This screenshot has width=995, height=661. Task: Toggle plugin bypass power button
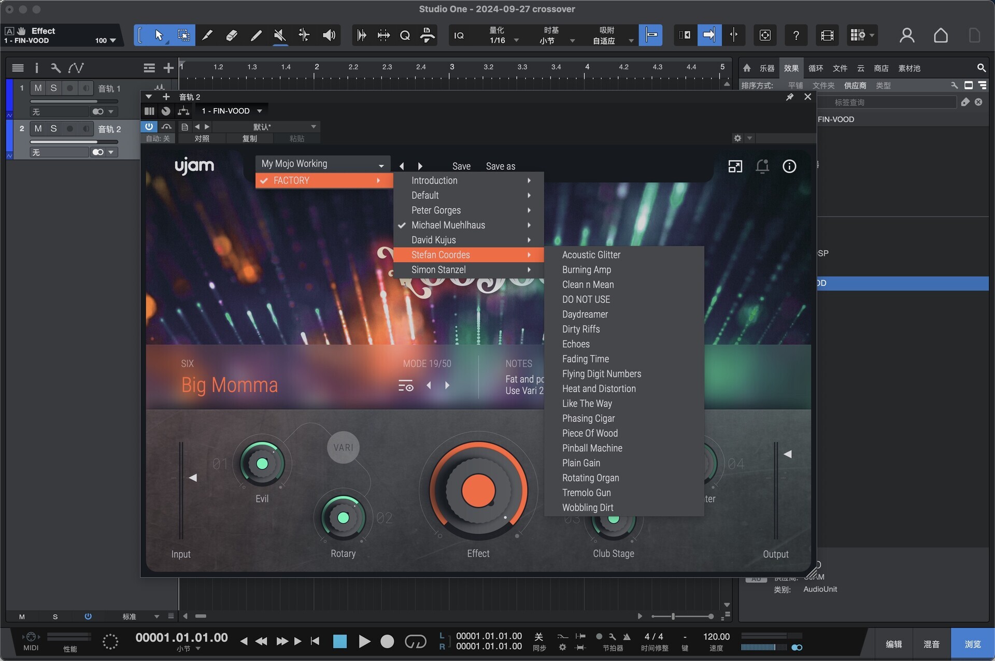[149, 126]
